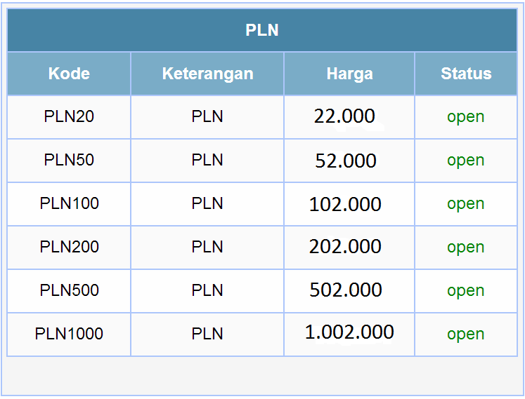525x399 pixels.
Task: Click the Status column header
Action: click(466, 74)
